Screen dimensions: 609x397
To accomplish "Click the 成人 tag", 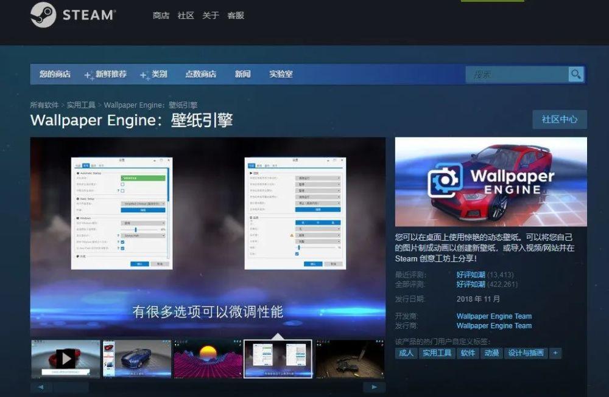I will point(406,353).
